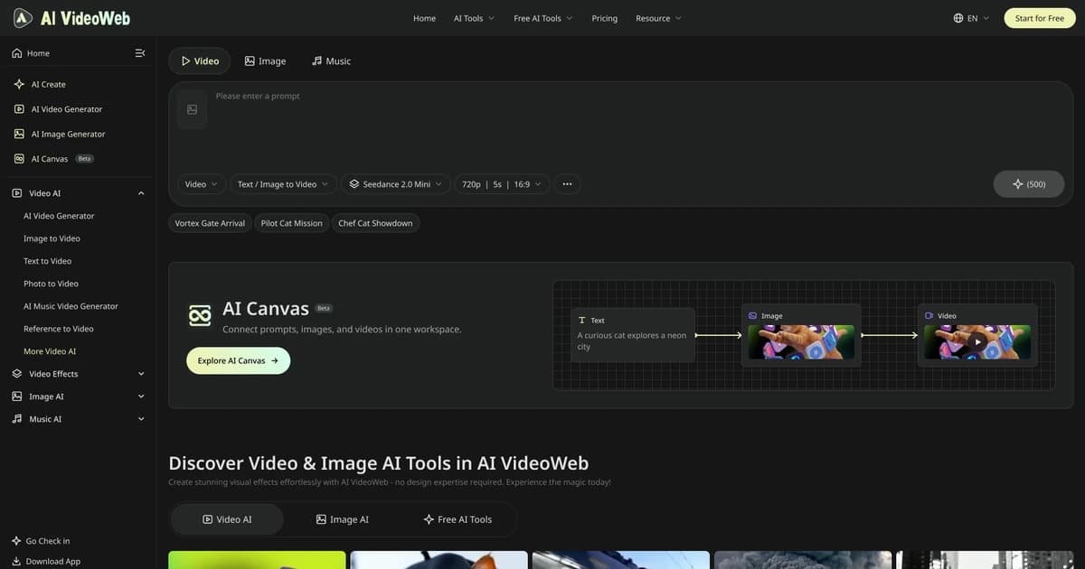Open Text / Image to Video mode dropdown
1085x569 pixels.
click(x=283, y=184)
